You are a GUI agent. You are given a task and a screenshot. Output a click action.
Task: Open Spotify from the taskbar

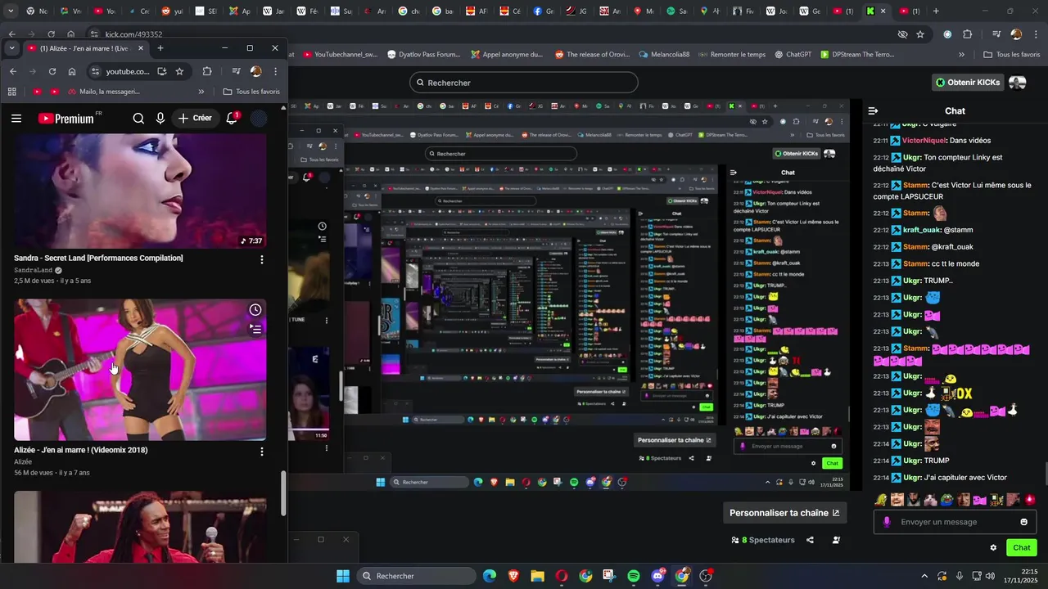pos(634,576)
